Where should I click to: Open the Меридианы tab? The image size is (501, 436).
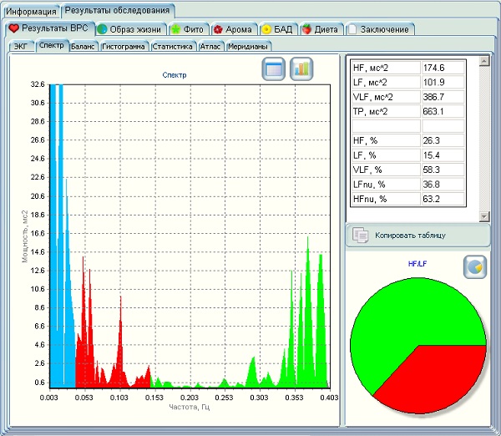[x=248, y=46]
